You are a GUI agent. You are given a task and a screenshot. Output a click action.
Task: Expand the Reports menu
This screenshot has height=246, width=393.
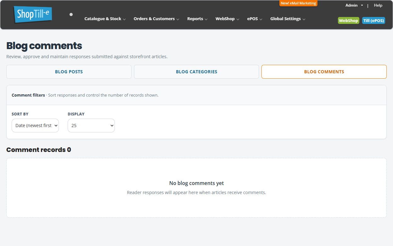tap(197, 19)
